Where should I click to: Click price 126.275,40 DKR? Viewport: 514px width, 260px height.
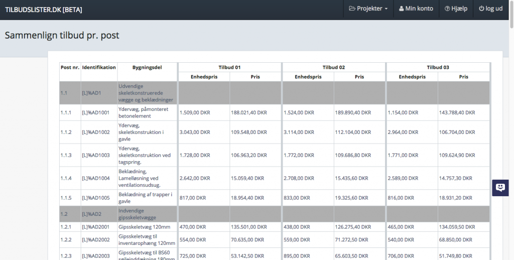(x=353, y=227)
